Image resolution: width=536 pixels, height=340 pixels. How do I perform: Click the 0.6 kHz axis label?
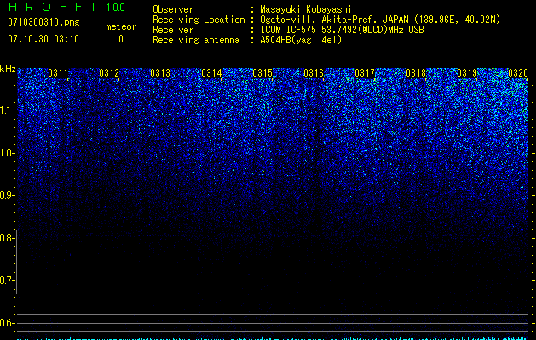tap(8, 323)
